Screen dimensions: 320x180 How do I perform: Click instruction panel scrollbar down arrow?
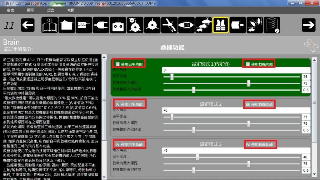click(104, 177)
